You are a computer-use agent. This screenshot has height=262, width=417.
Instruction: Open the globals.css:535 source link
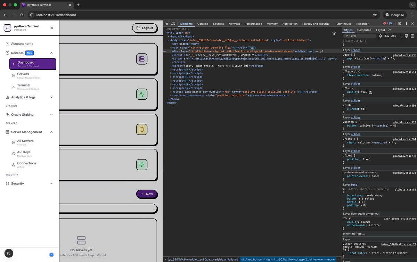click(x=404, y=55)
